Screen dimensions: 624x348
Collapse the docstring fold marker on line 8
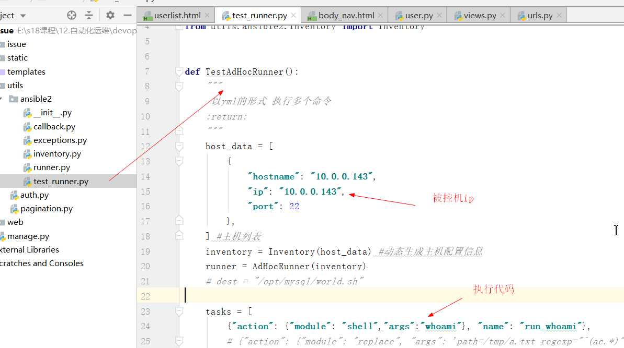[x=179, y=87]
